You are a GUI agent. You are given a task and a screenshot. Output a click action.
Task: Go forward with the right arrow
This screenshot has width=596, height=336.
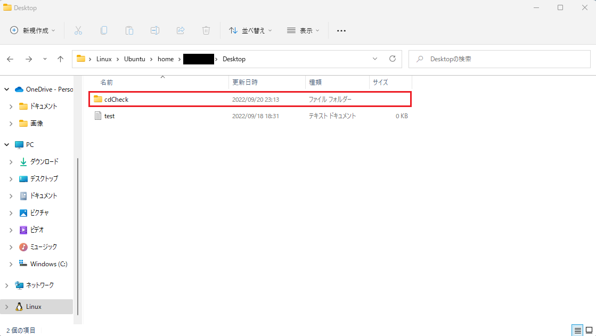point(29,59)
